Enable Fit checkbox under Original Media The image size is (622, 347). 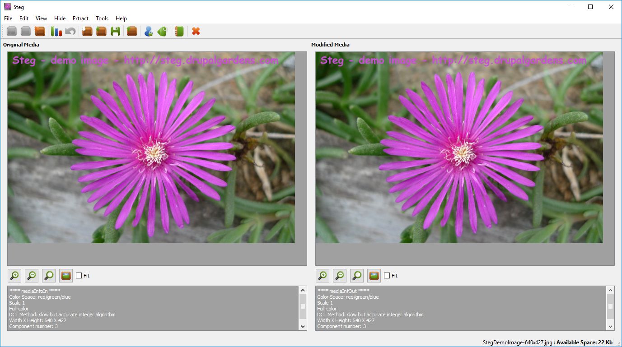(79, 275)
